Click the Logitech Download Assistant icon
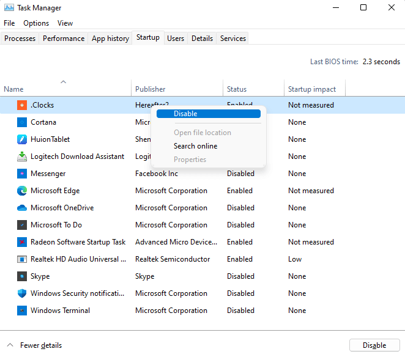The height and width of the screenshot is (357, 405). pyautogui.click(x=22, y=156)
